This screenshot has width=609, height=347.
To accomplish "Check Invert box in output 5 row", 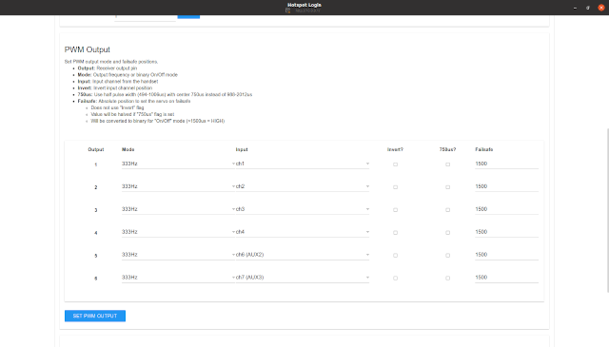I will point(396,256).
